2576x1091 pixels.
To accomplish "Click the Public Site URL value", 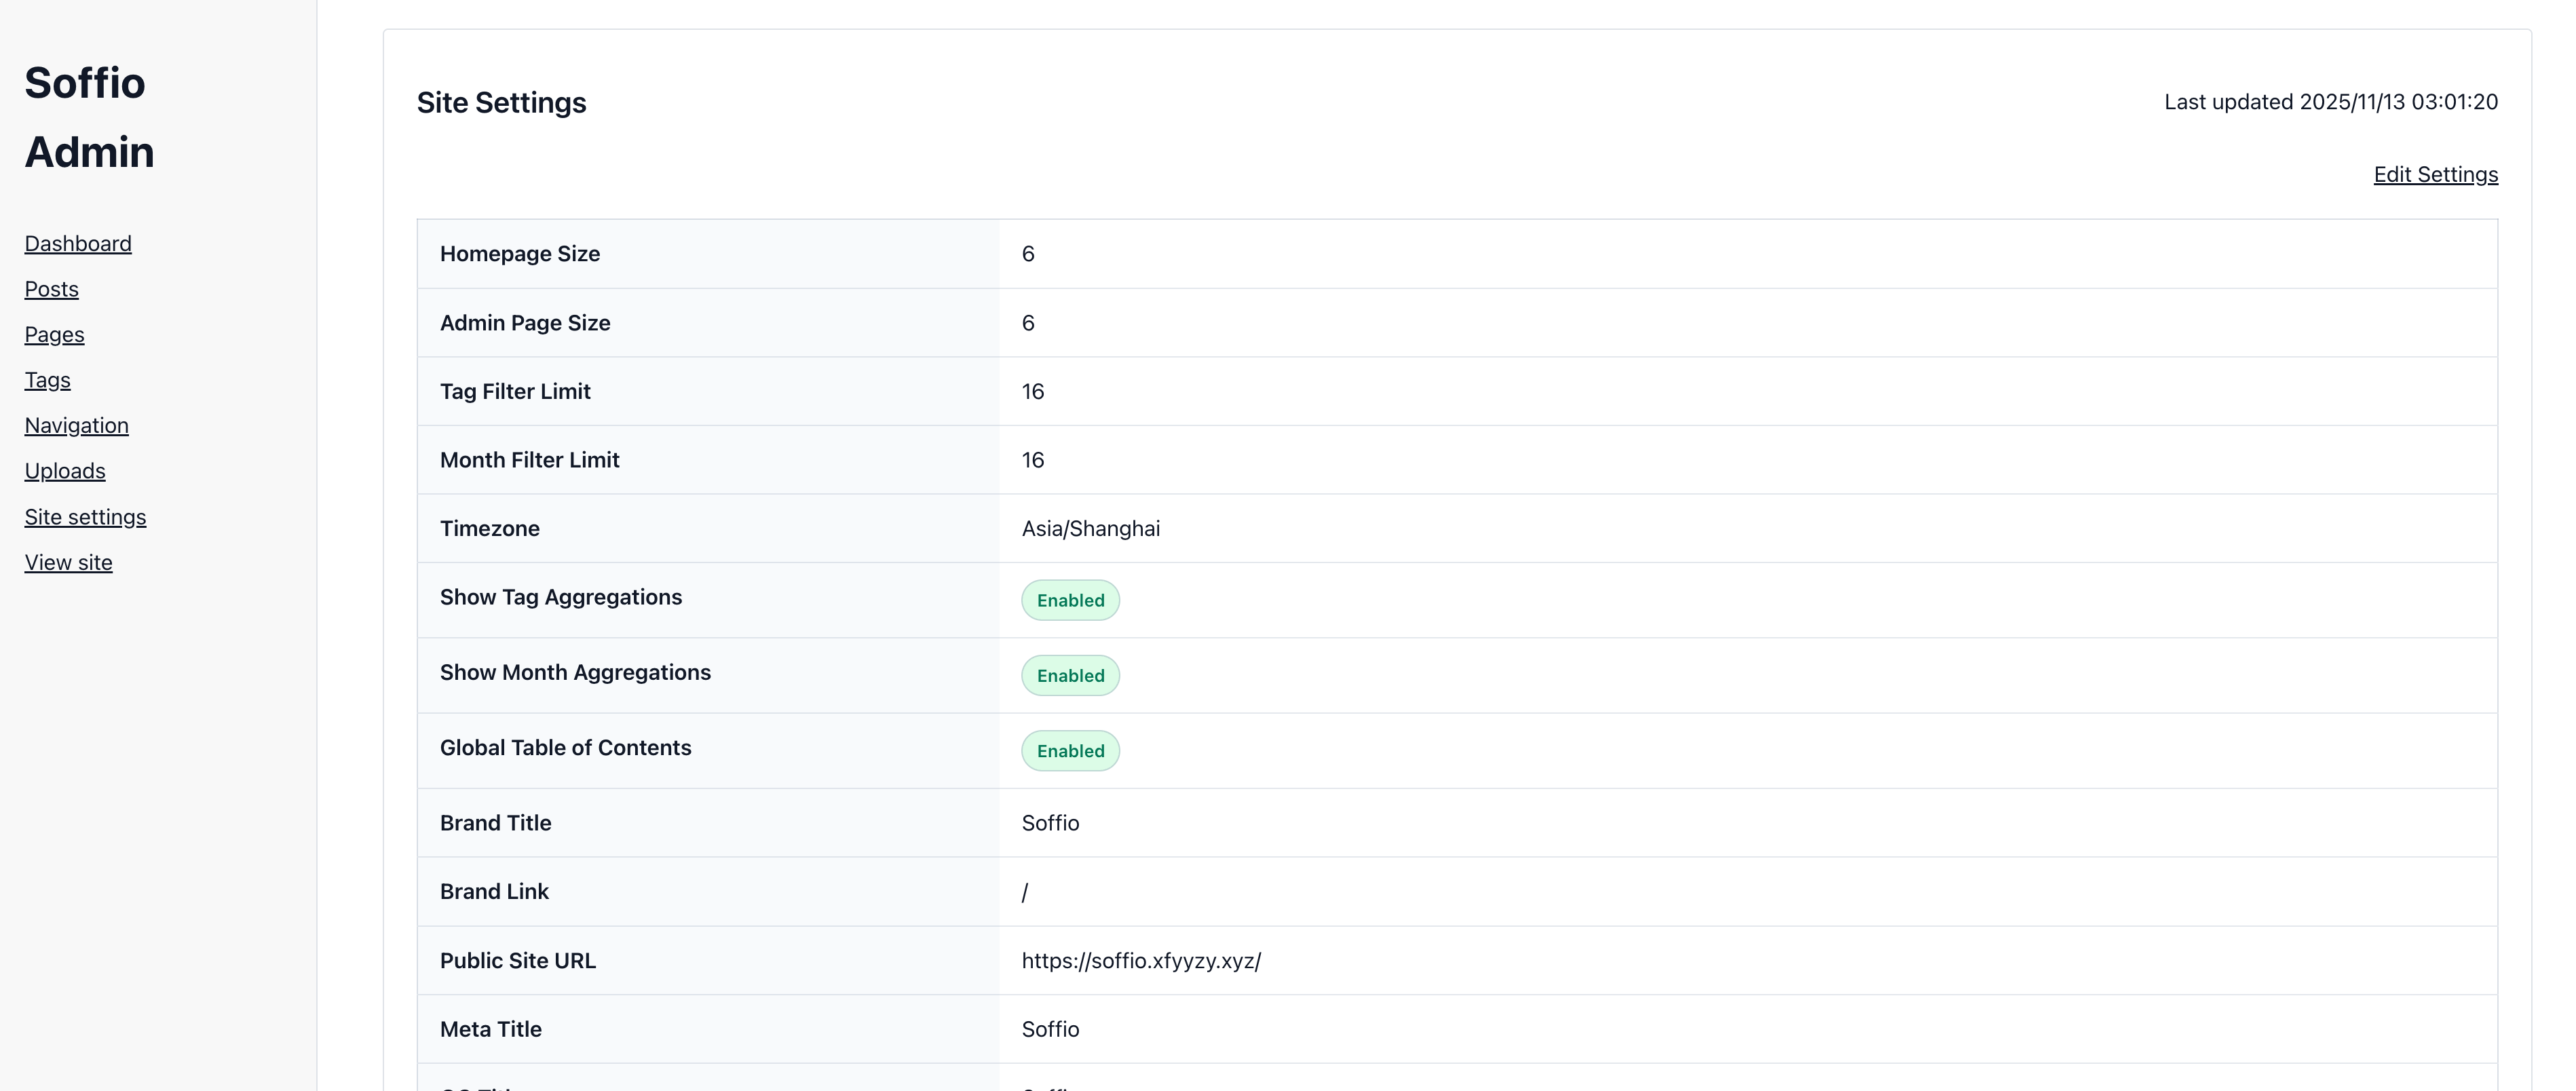I will point(1140,961).
